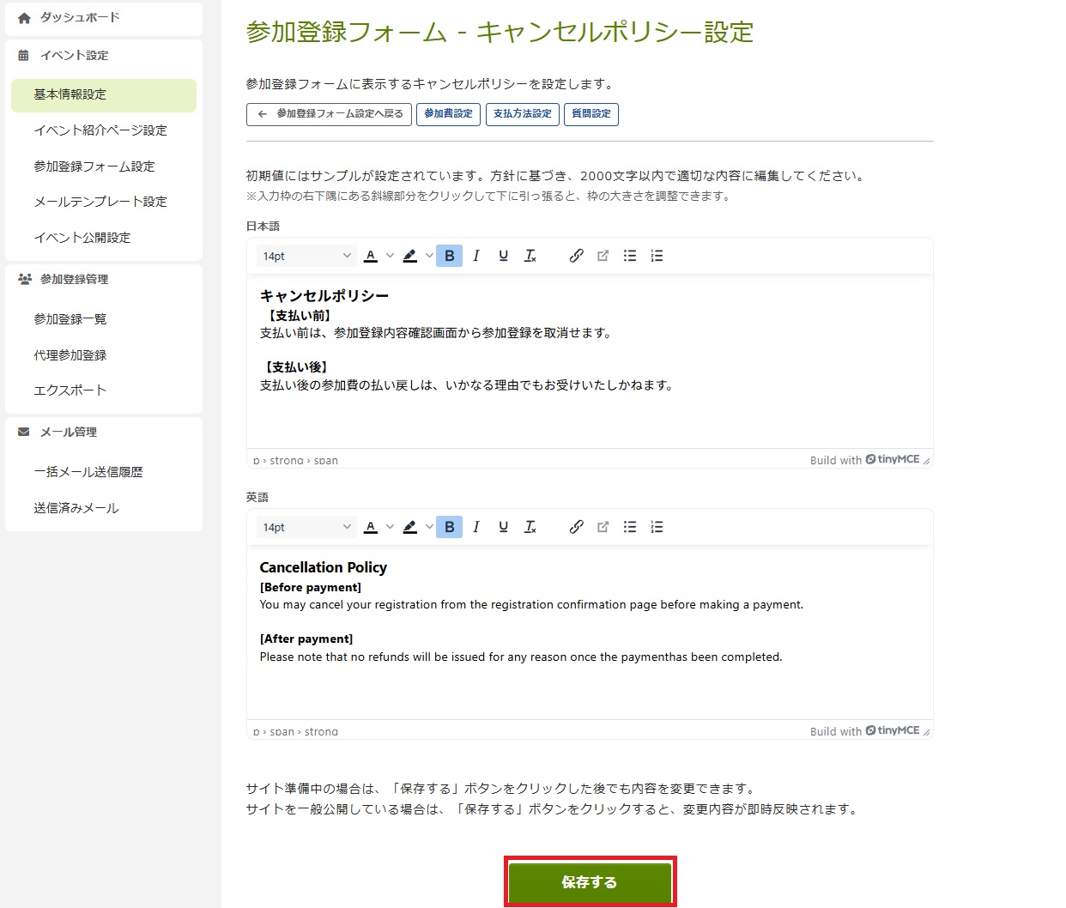Click the 保存する button
The width and height of the screenshot is (1066, 908).
pos(590,881)
